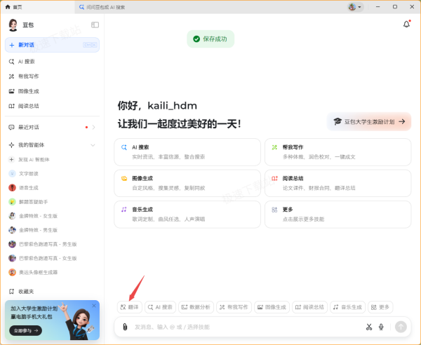Screen dimensions: 421x345
Task: Open the 图像生成 skill card
Action: [x=187, y=183]
